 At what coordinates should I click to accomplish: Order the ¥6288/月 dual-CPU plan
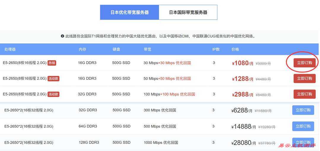tap(303, 110)
